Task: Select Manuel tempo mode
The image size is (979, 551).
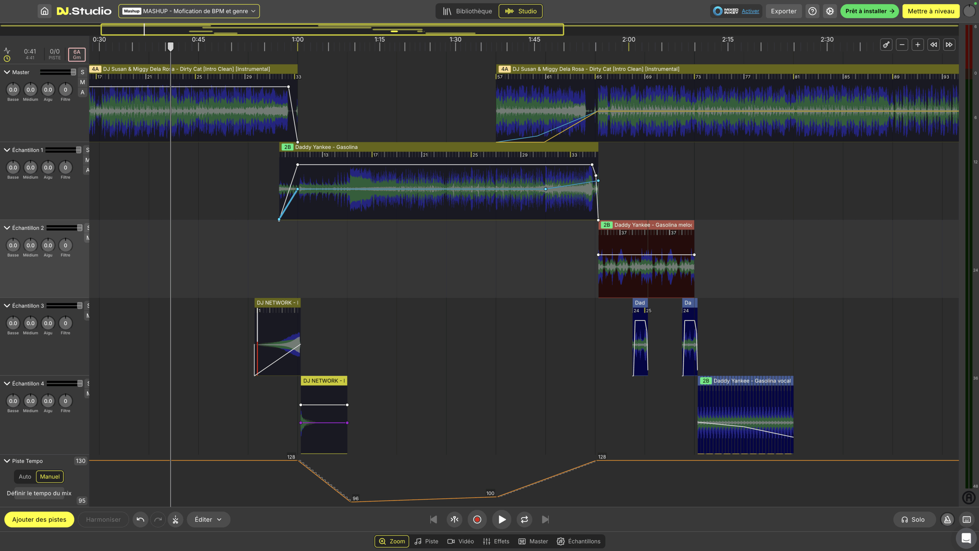Action: click(50, 477)
